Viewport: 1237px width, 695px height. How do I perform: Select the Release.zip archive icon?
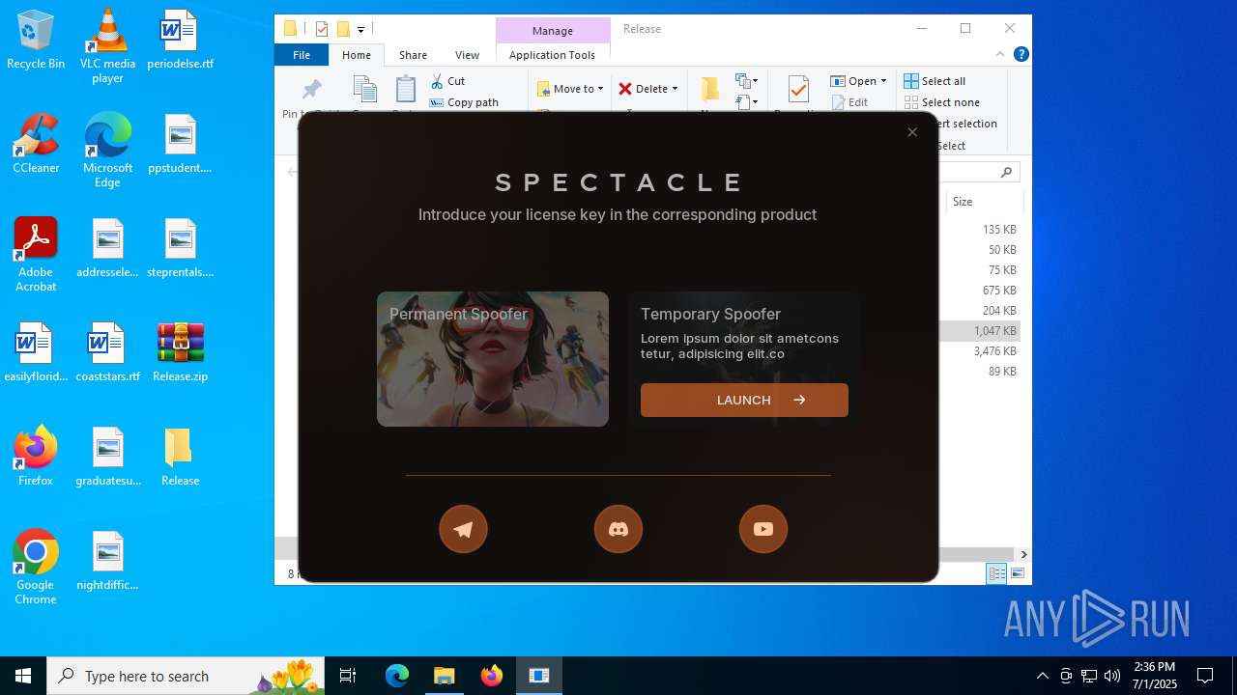click(x=180, y=353)
